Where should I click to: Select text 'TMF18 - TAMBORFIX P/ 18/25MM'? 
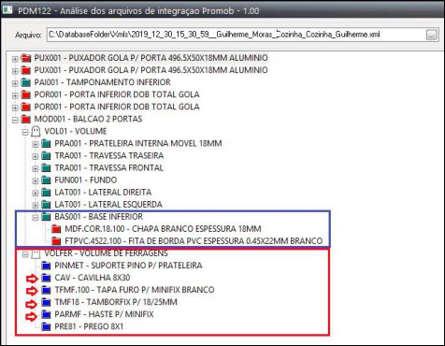[x=116, y=302]
